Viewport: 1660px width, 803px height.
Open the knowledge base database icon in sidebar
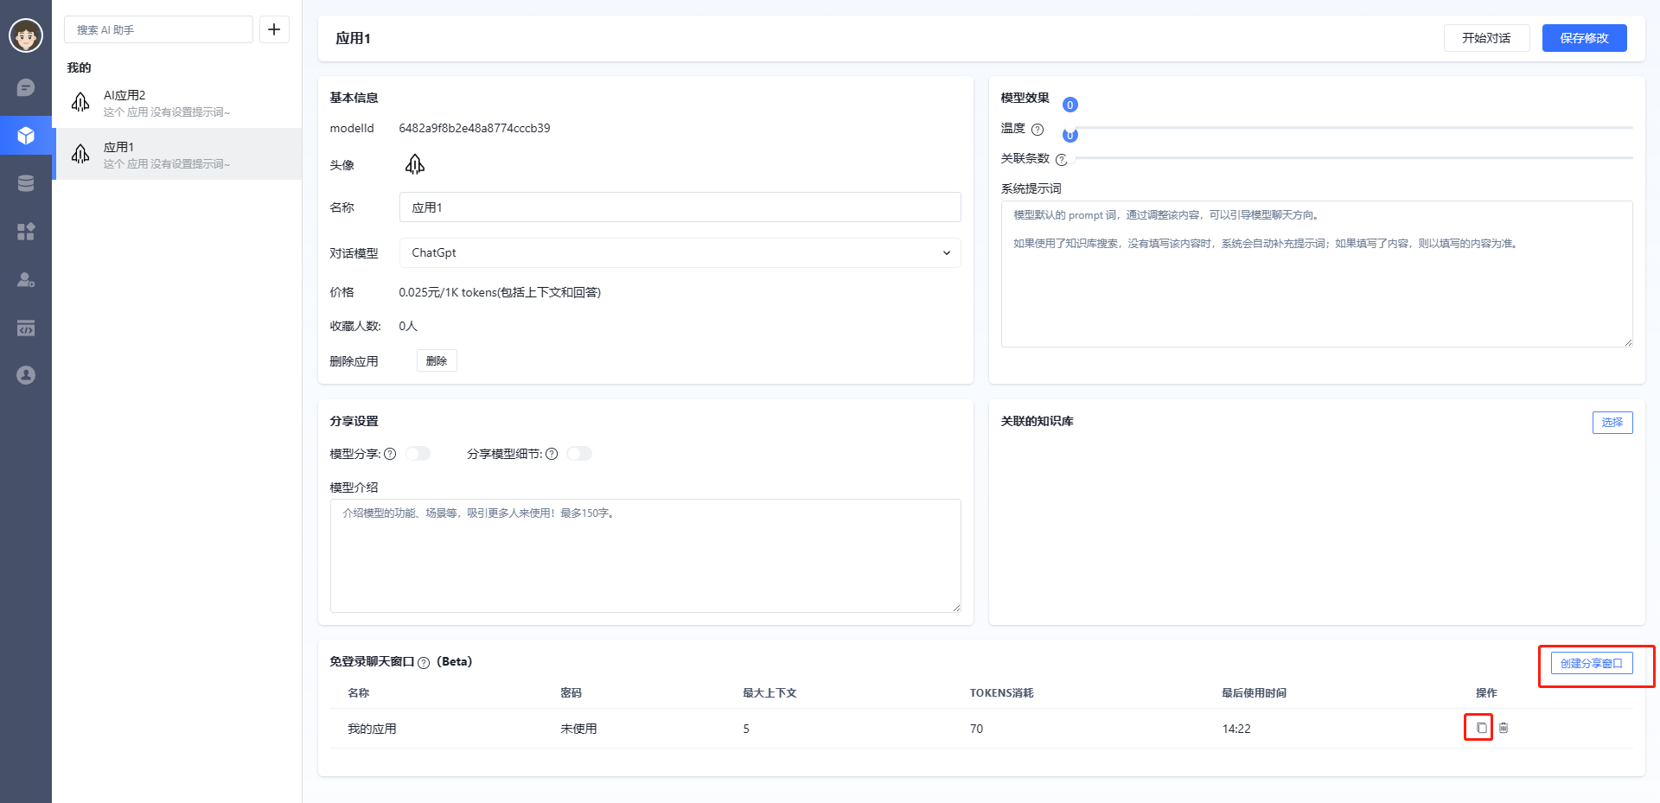pyautogui.click(x=26, y=182)
